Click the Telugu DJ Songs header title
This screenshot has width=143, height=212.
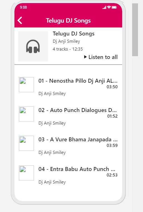68,21
